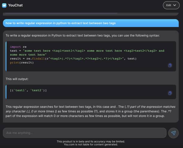The width and height of the screenshot is (183, 148).
Task: Copy the output code block
Action: point(170,93)
